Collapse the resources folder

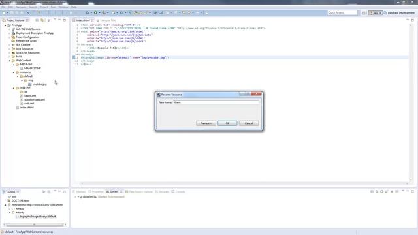tap(14, 72)
